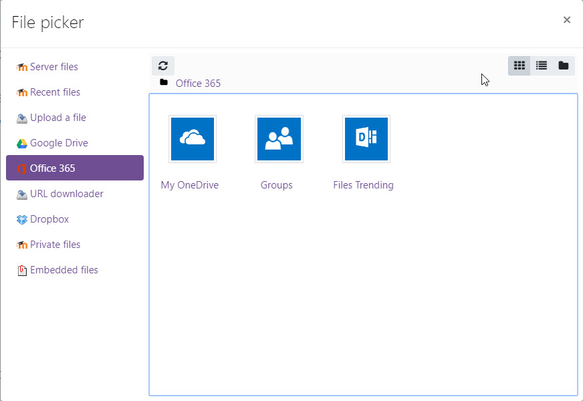Click the Dropbox icon in sidebar
The image size is (583, 401).
[22, 220]
